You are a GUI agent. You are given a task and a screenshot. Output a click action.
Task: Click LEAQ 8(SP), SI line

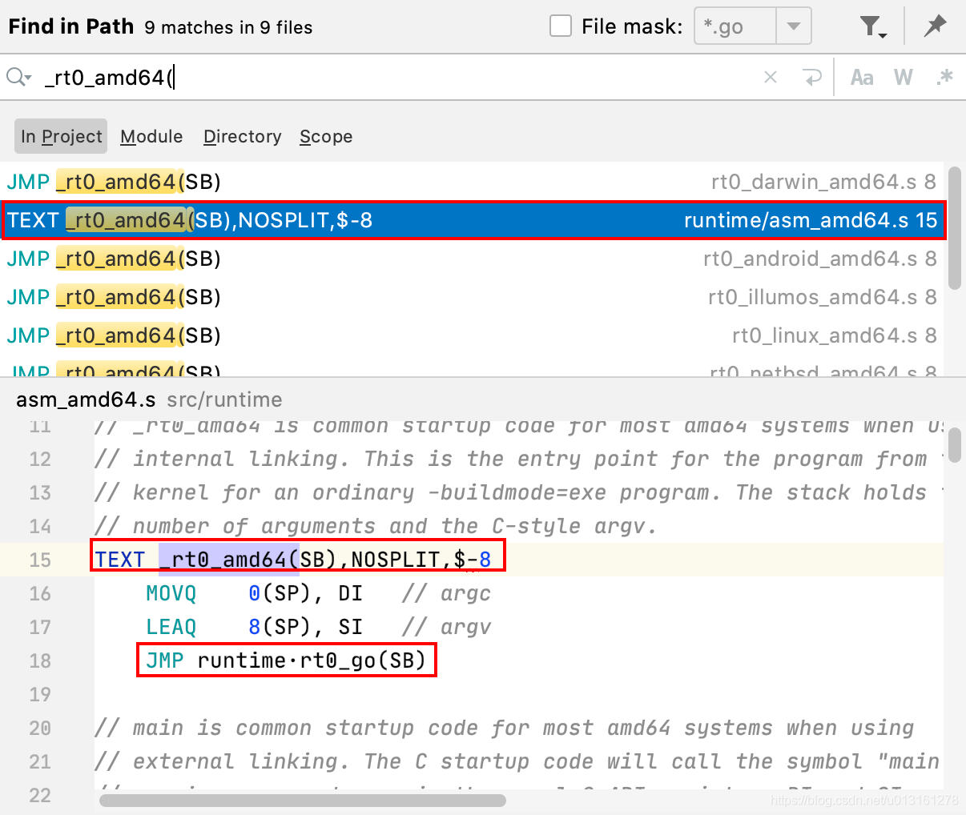(x=318, y=627)
